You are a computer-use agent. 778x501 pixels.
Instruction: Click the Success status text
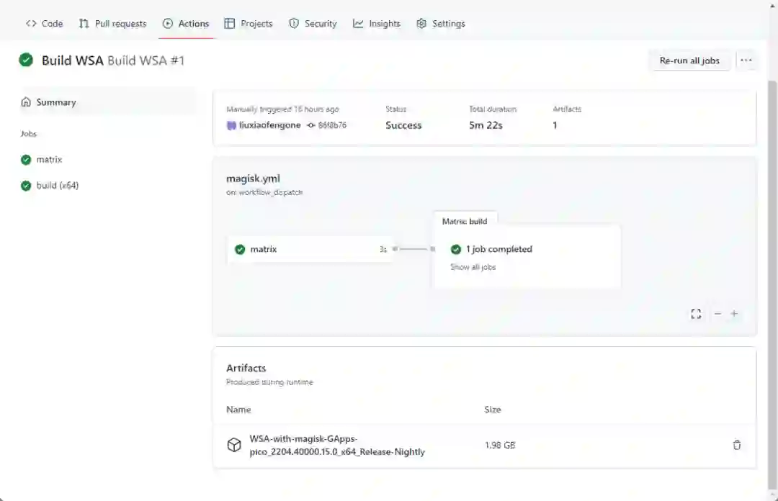(403, 125)
